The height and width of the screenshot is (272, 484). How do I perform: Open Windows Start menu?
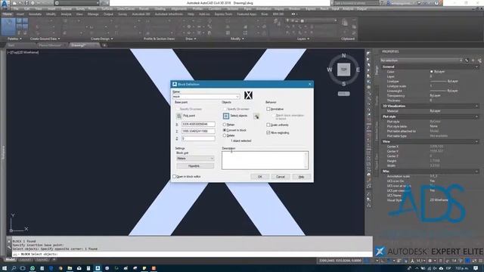point(5,268)
